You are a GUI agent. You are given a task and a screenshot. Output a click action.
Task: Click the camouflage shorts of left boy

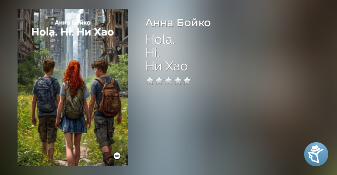click(47, 129)
